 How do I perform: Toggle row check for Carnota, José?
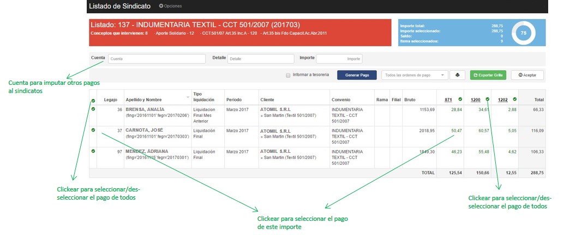93,130
